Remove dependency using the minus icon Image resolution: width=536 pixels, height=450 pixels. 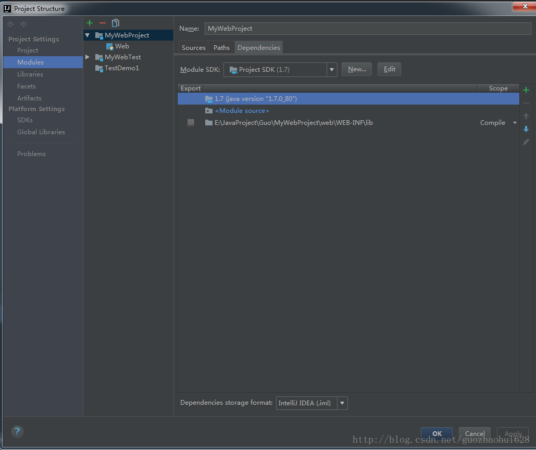pos(526,103)
